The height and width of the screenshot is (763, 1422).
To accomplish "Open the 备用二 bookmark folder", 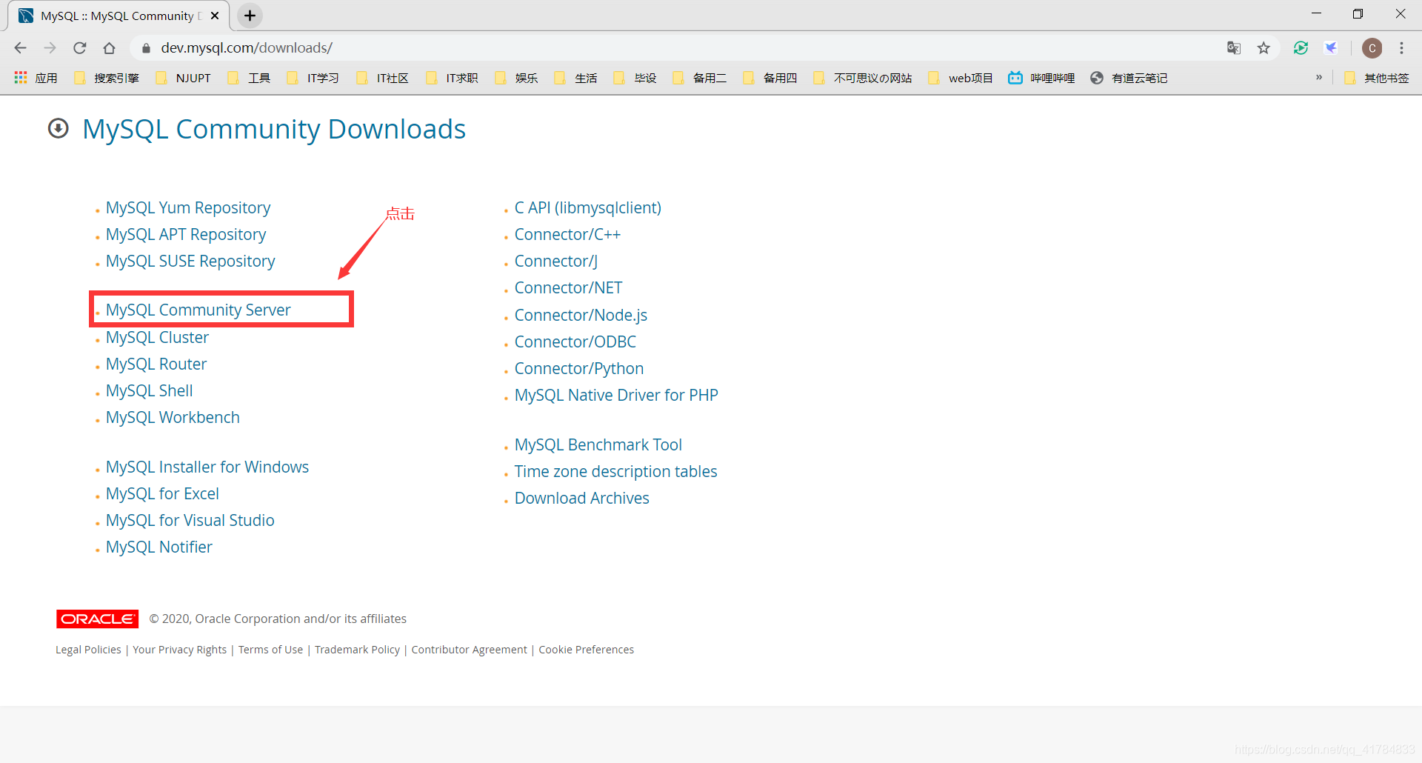I will 699,78.
